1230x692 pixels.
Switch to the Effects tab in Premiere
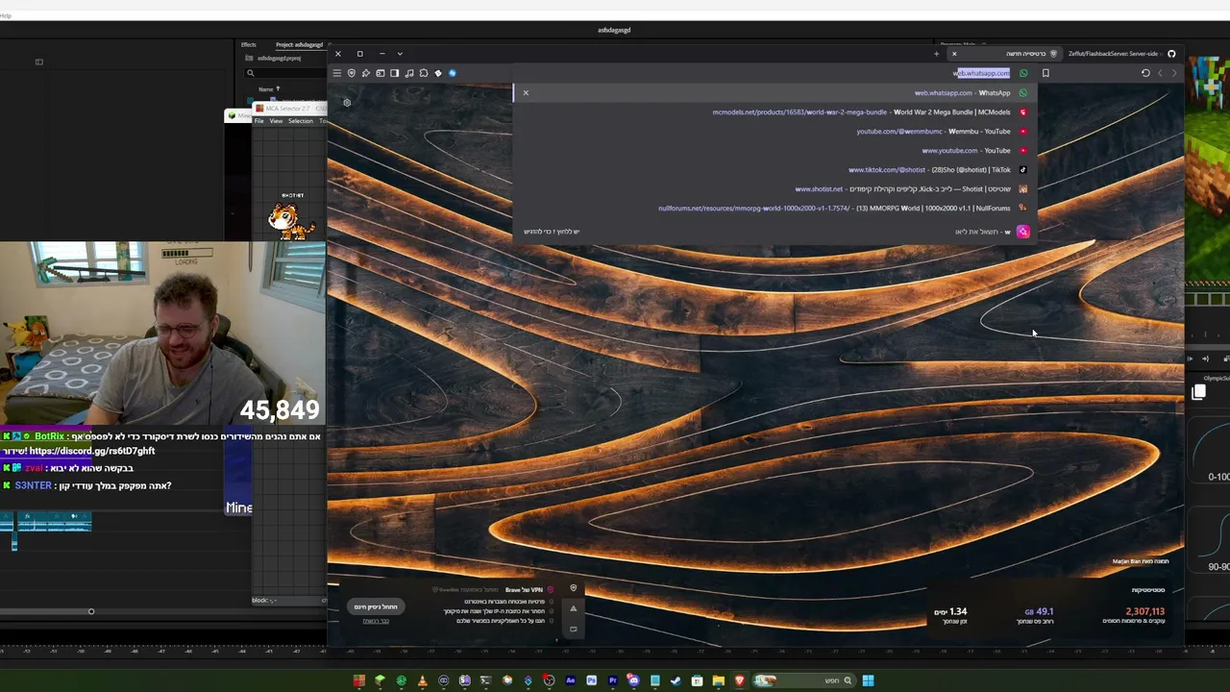click(x=249, y=45)
